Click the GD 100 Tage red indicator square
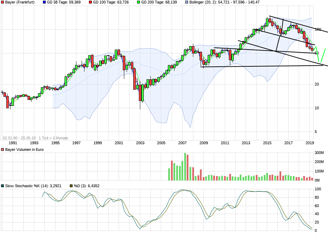This screenshot has width=328, height=234. click(x=90, y=3)
